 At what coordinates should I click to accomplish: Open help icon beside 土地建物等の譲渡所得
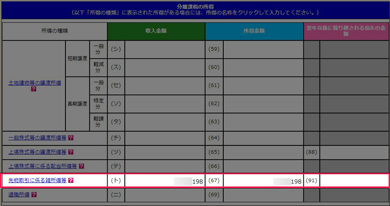34,89
